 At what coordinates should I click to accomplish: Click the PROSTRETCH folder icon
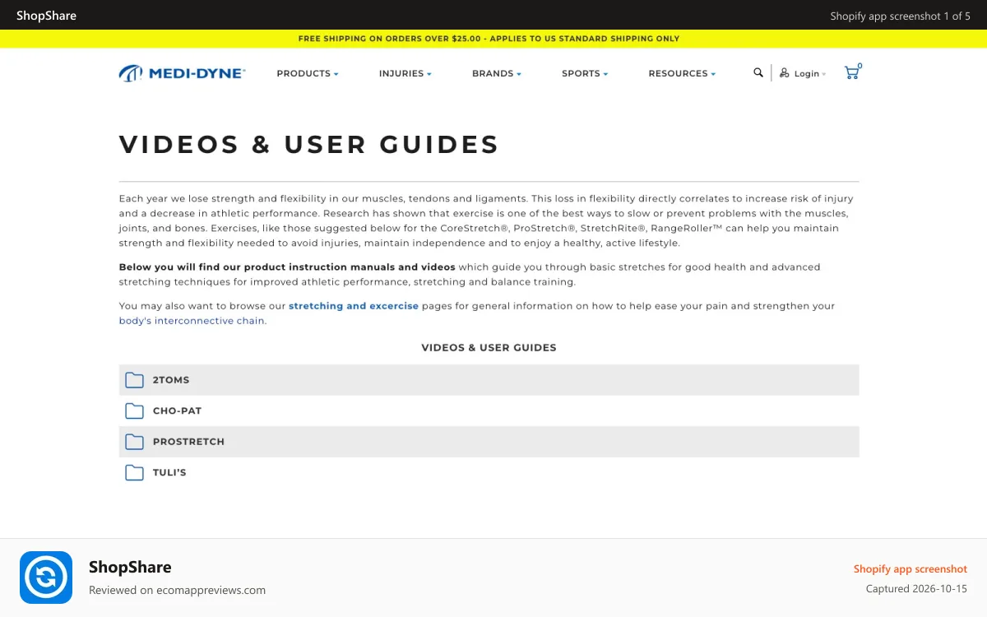[x=134, y=442]
